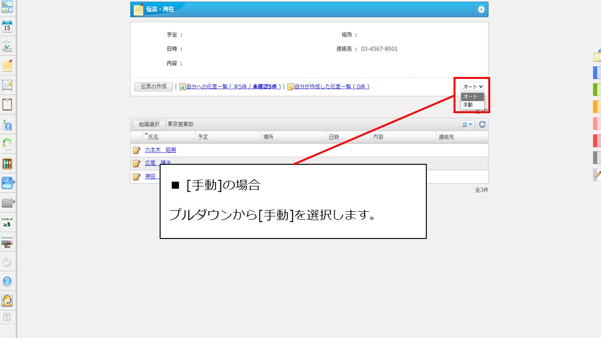Open the clipboard icon in the left sidebar
Image resolution: width=601 pixels, height=338 pixels.
coord(7,104)
